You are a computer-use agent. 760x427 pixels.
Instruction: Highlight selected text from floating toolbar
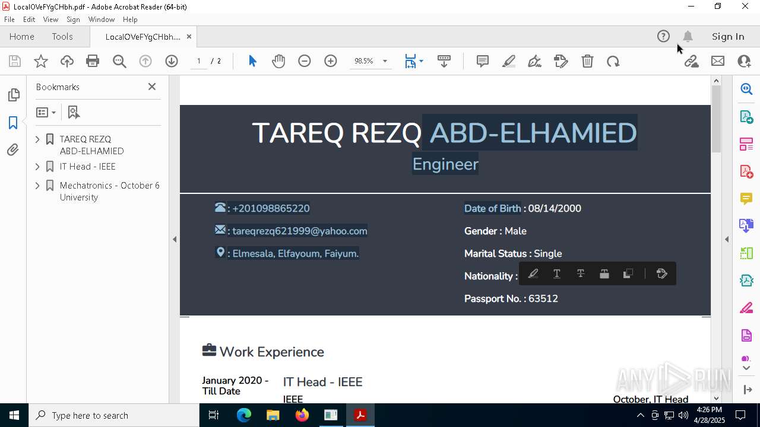pyautogui.click(x=533, y=273)
